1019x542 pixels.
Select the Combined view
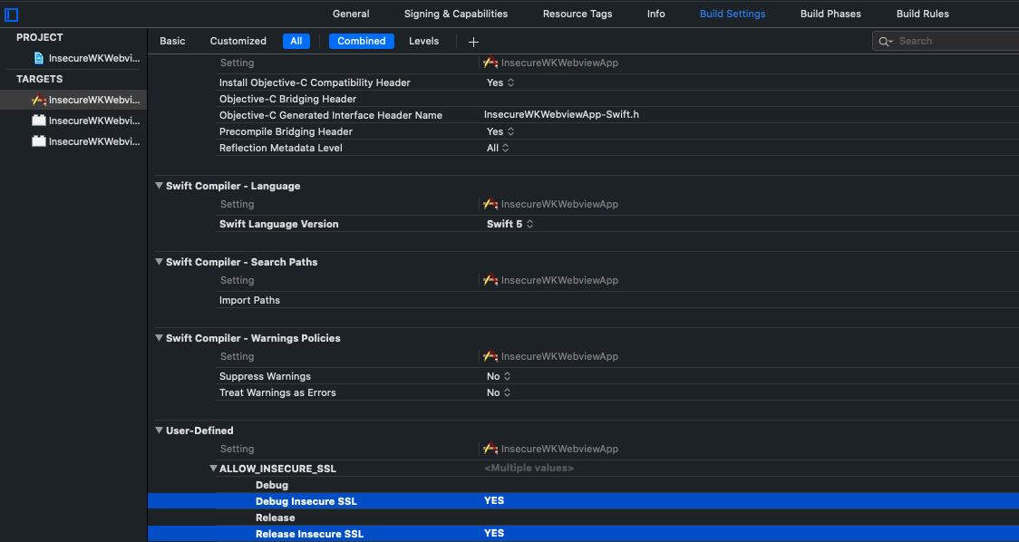pos(362,41)
